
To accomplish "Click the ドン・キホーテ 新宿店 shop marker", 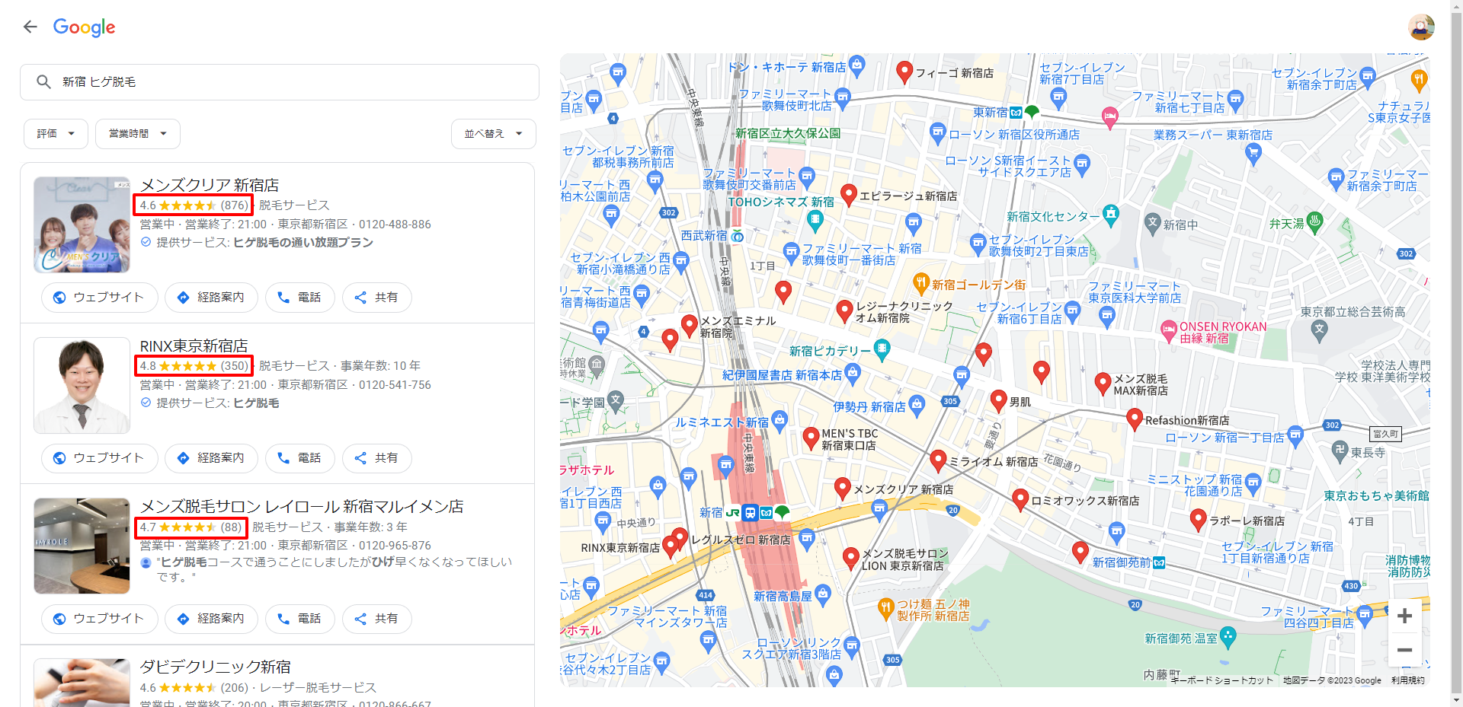I will click(857, 65).
